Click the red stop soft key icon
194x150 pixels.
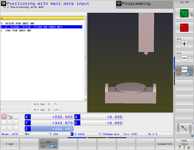[x=184, y=28]
